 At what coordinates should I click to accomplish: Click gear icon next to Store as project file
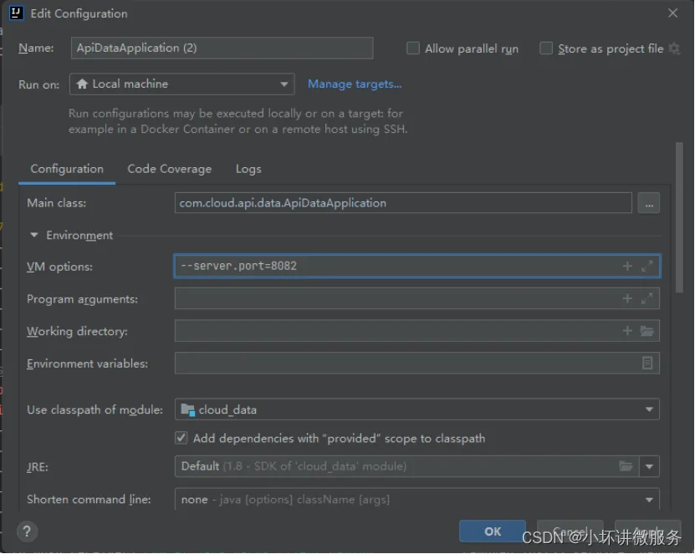[674, 48]
